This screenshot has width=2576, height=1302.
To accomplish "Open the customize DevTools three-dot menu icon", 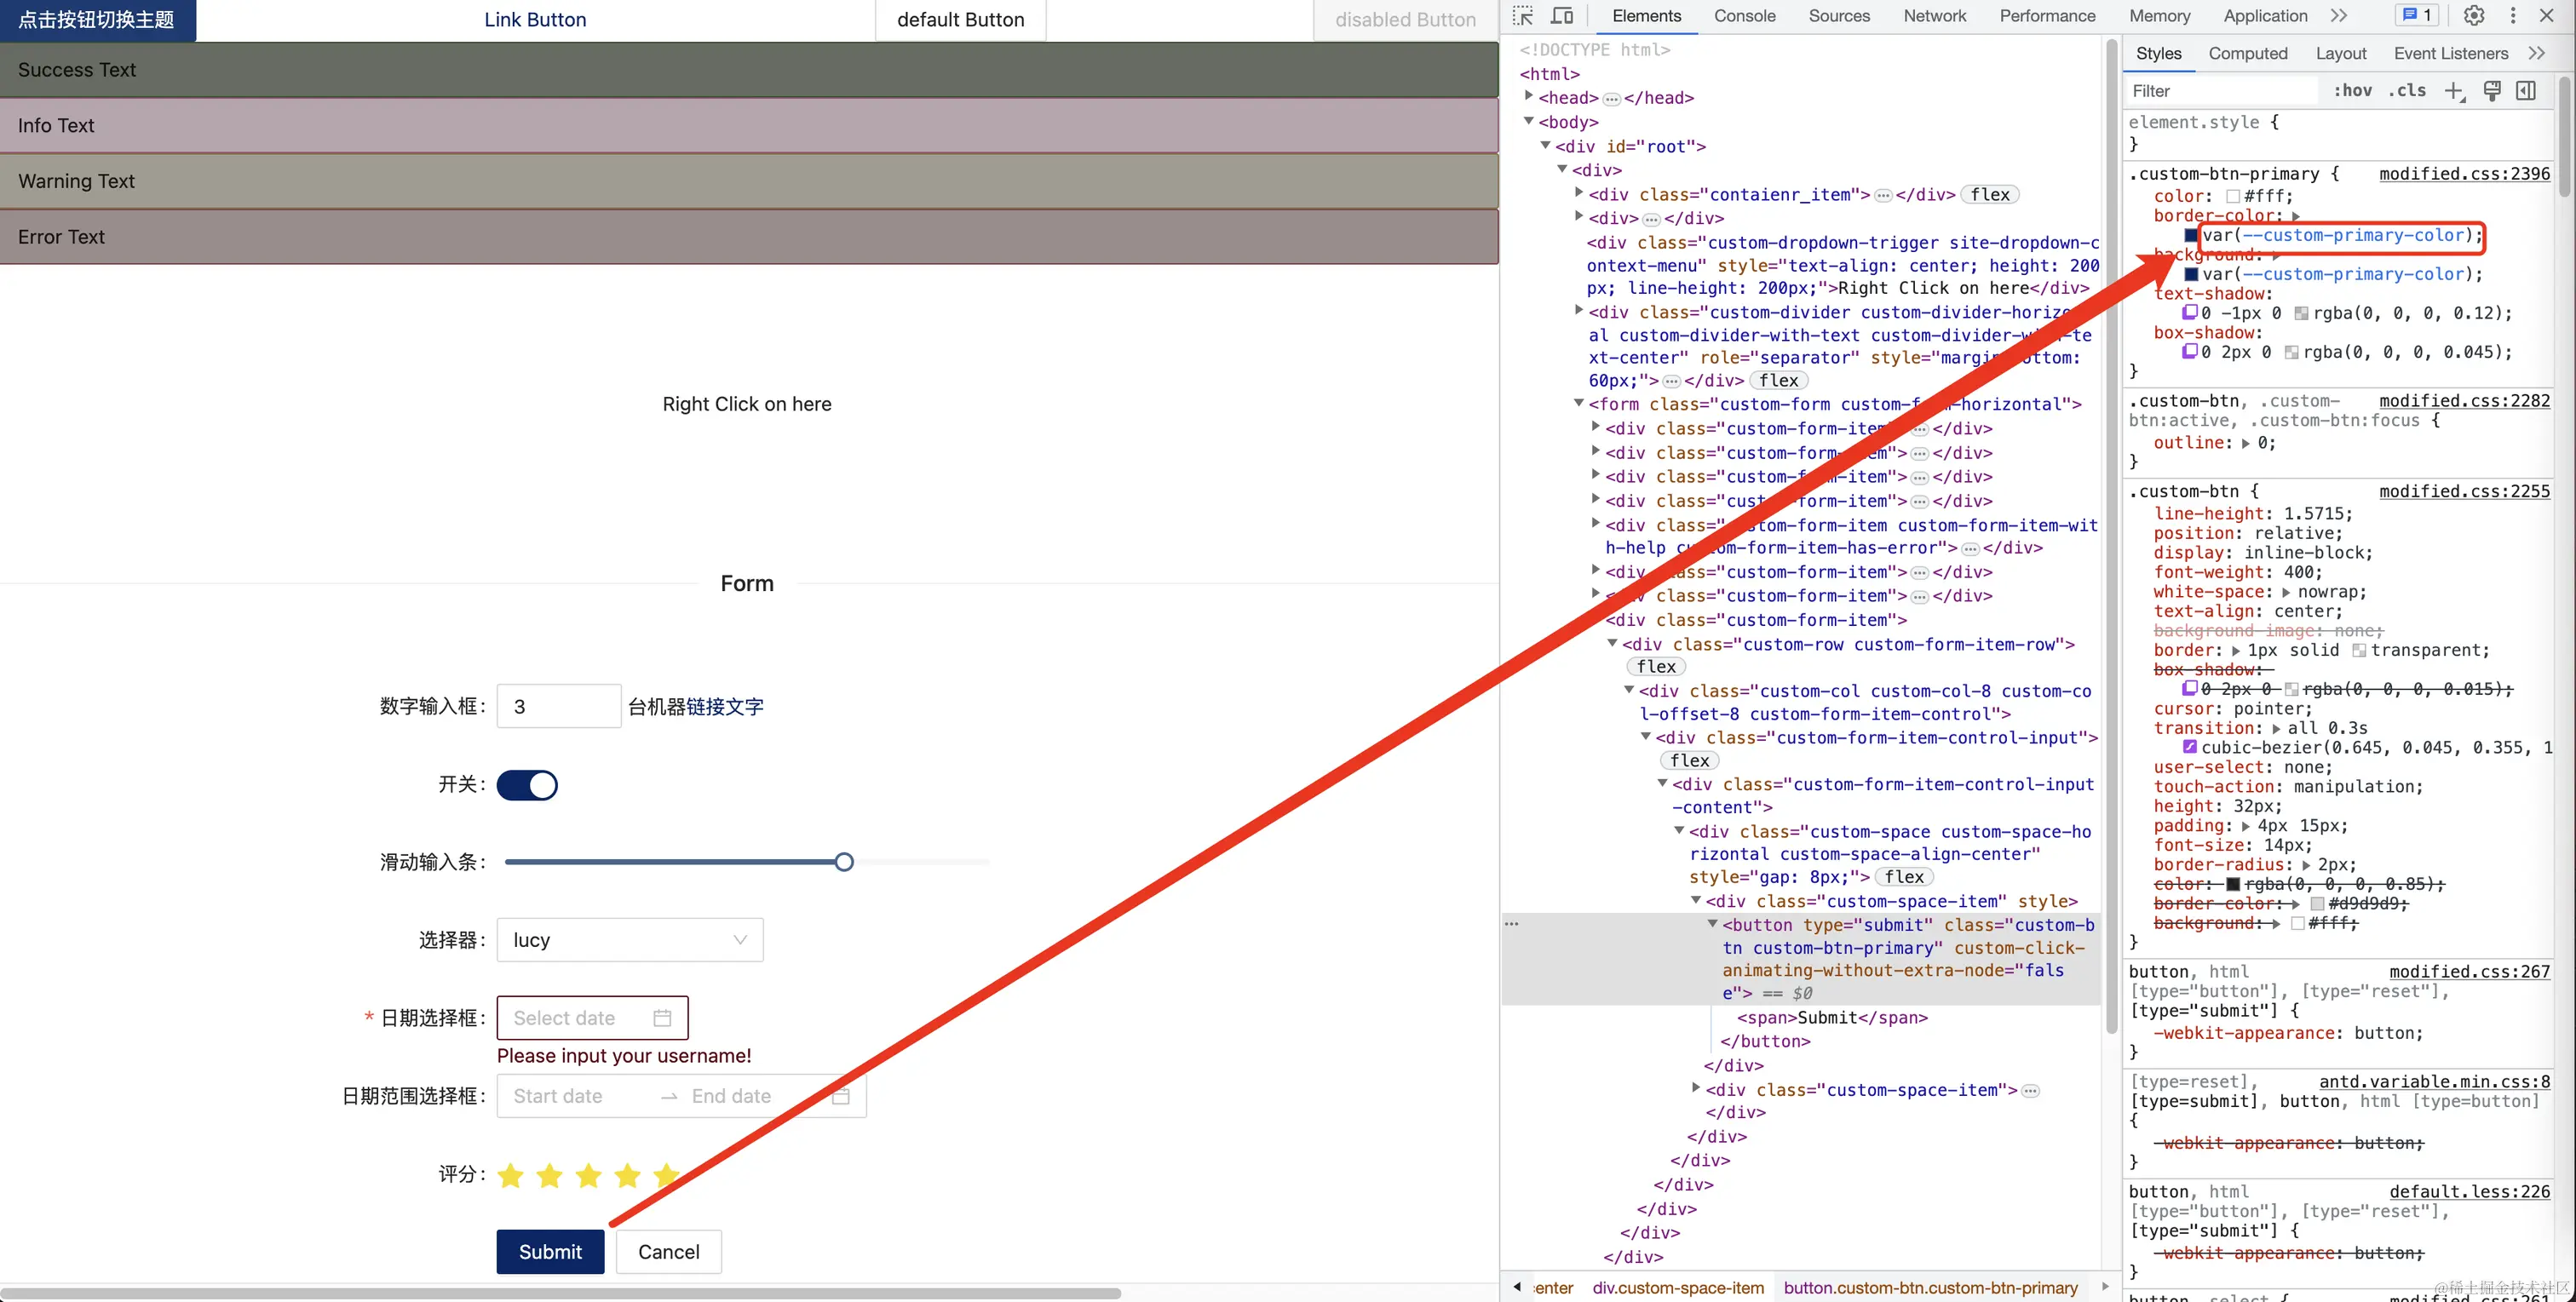I will coord(2515,16).
